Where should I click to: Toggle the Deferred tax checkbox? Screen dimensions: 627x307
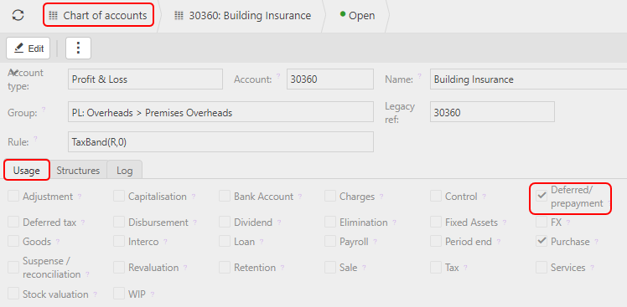13,222
